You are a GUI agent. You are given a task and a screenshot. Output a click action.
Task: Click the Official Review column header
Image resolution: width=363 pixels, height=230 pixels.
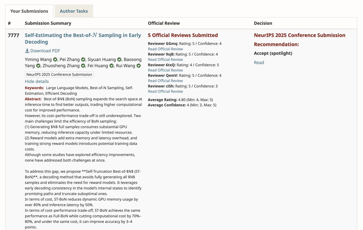(164, 23)
